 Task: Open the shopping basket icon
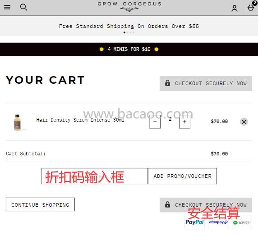click(x=251, y=7)
